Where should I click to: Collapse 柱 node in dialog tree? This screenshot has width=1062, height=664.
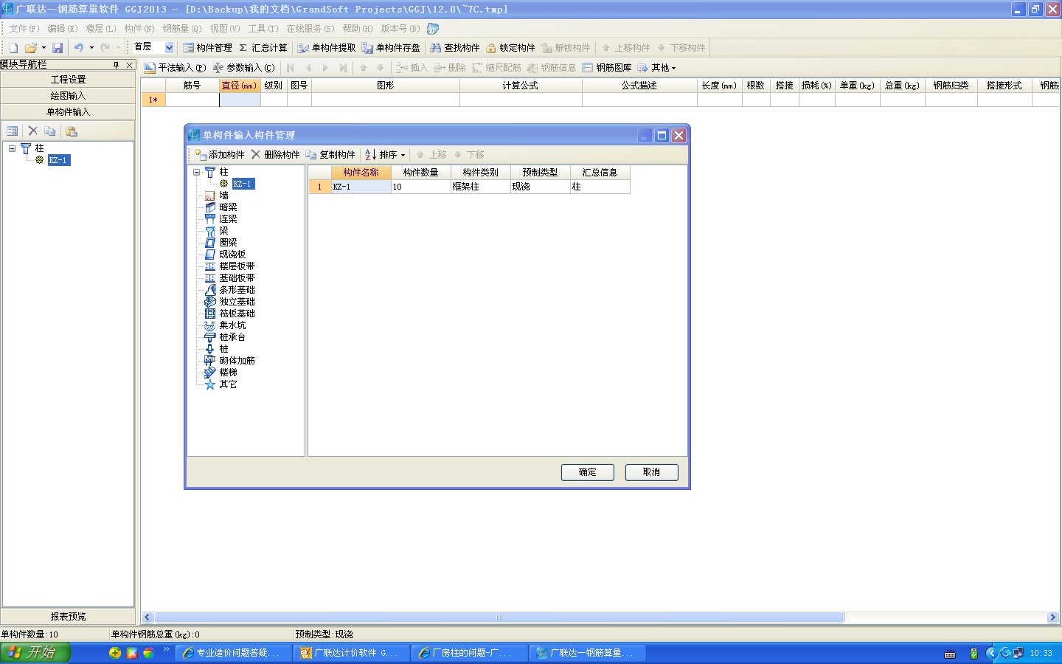[x=196, y=172]
